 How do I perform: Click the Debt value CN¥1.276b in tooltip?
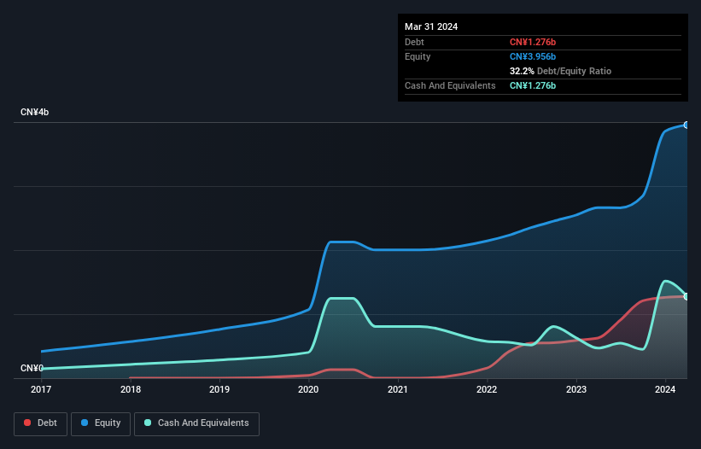point(533,42)
